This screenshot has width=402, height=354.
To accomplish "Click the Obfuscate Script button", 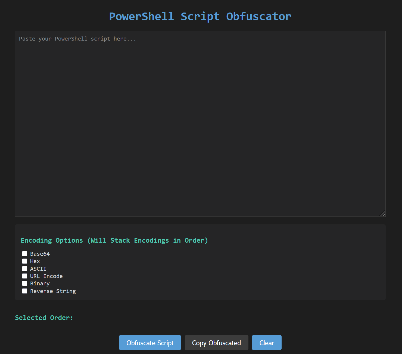I will coord(150,343).
